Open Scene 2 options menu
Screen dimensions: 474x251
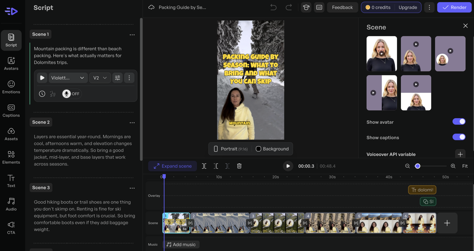click(132, 123)
